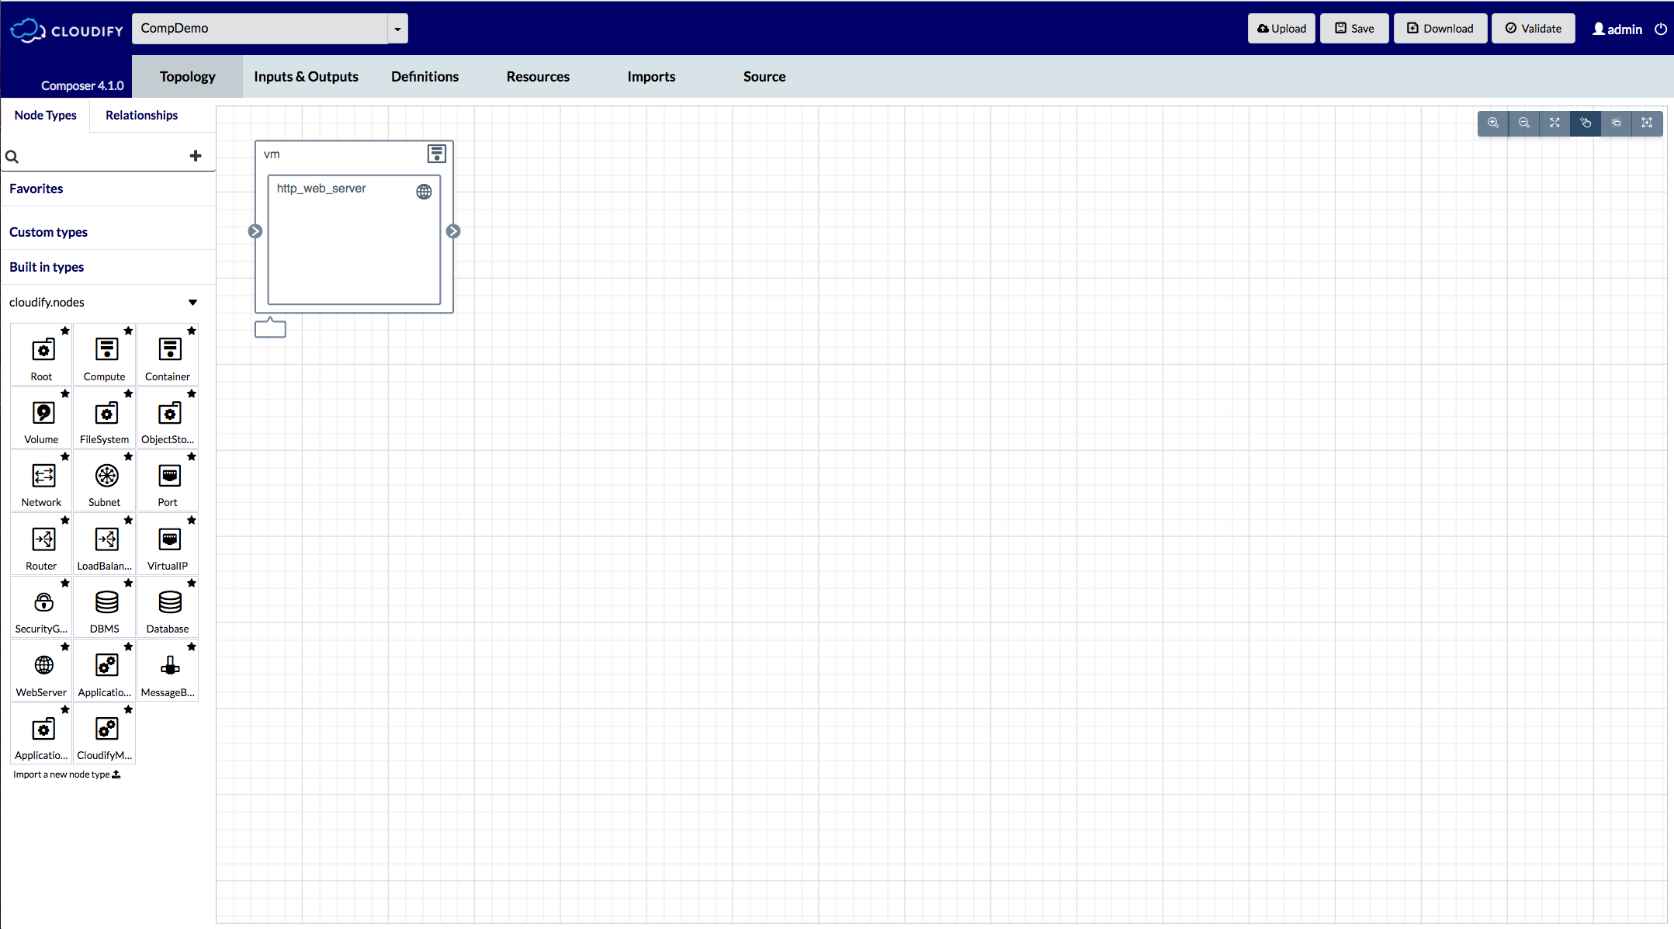Toggle favorite star on WebServer
Screen dimensions: 1674x929
tap(65, 646)
